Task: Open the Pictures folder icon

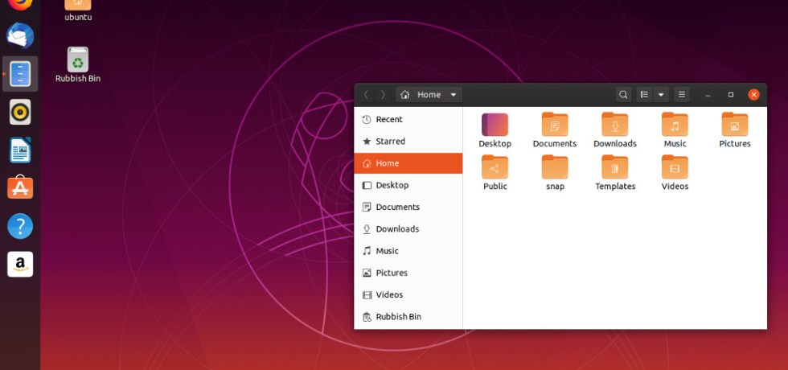Action: (x=734, y=125)
